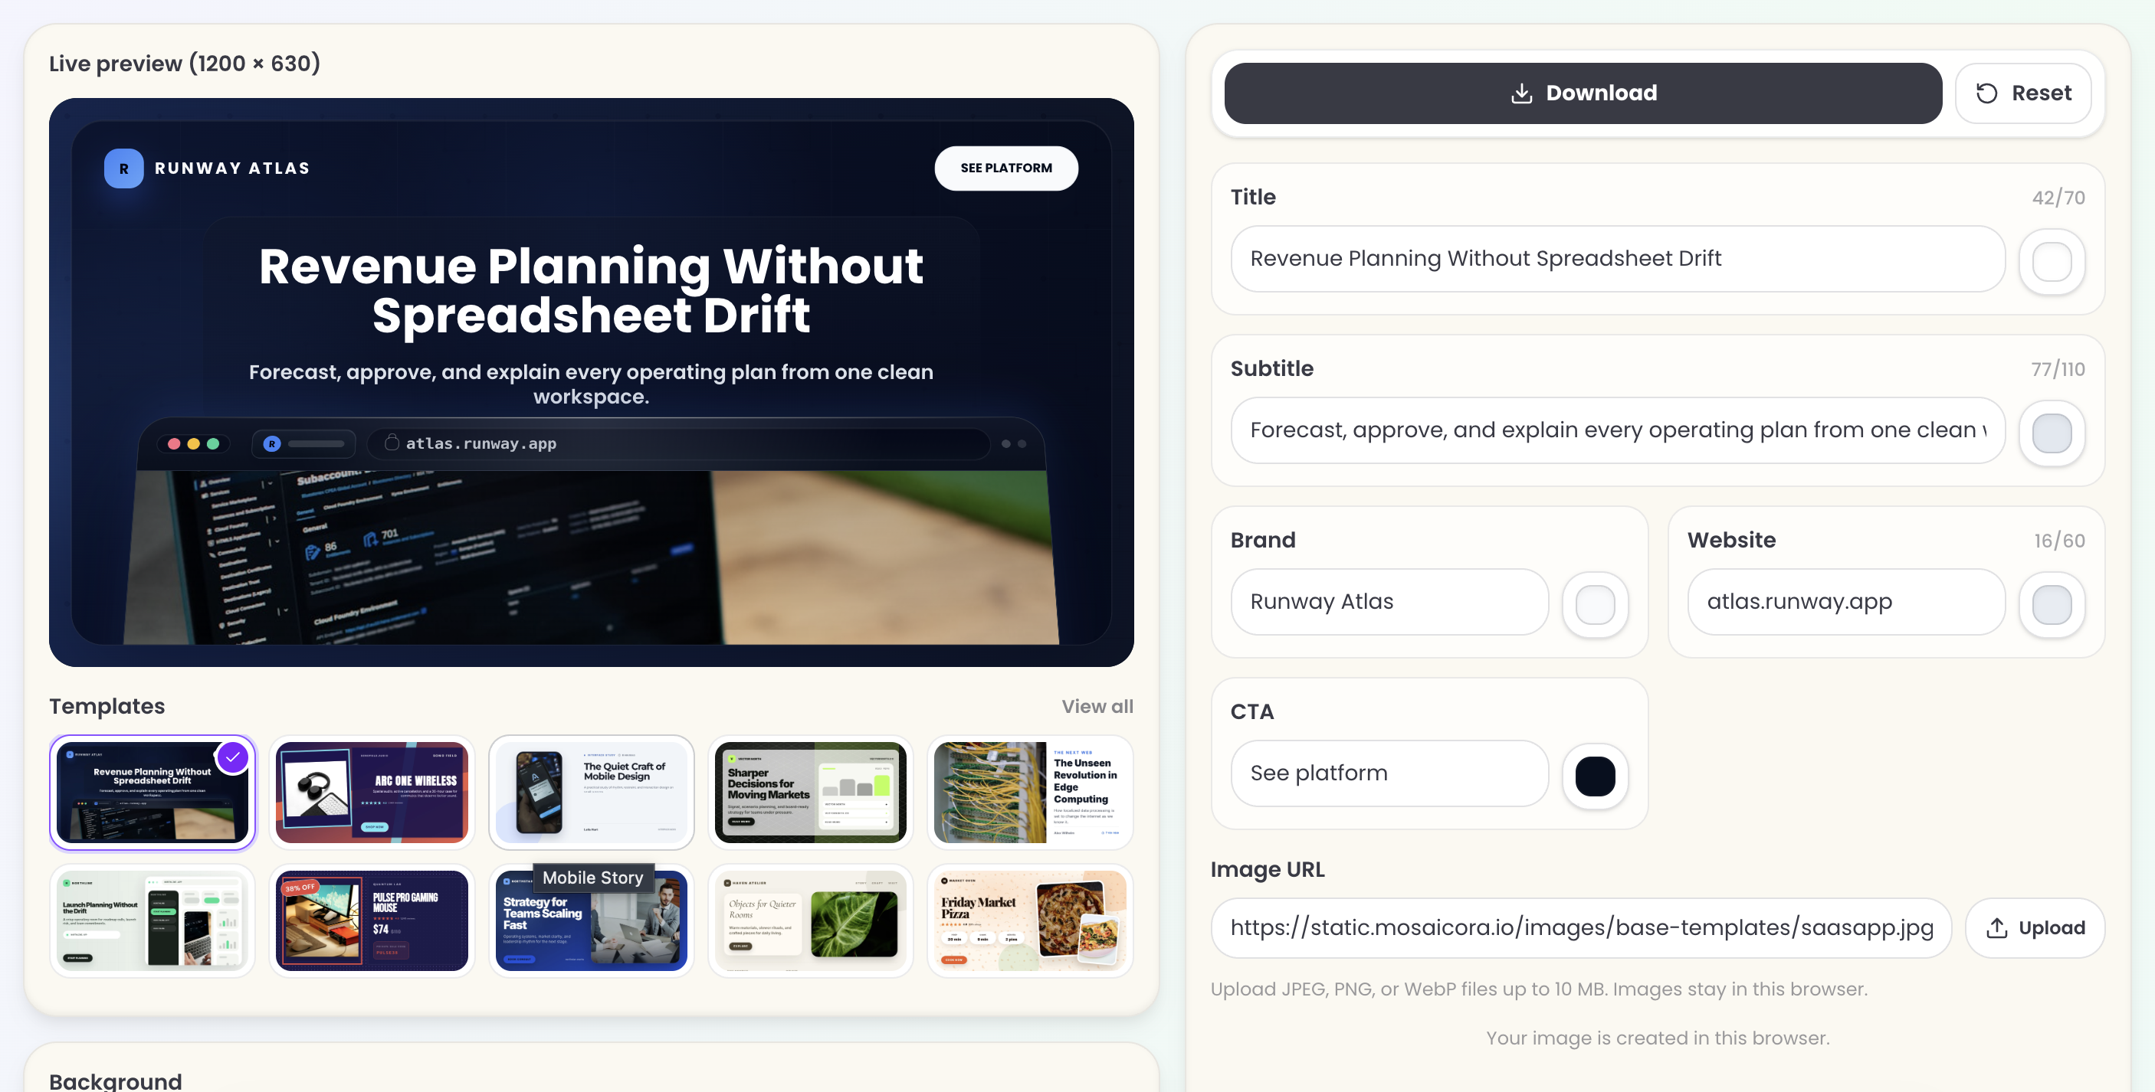Open the Brand color swatch
The width and height of the screenshot is (2155, 1092).
[1595, 604]
